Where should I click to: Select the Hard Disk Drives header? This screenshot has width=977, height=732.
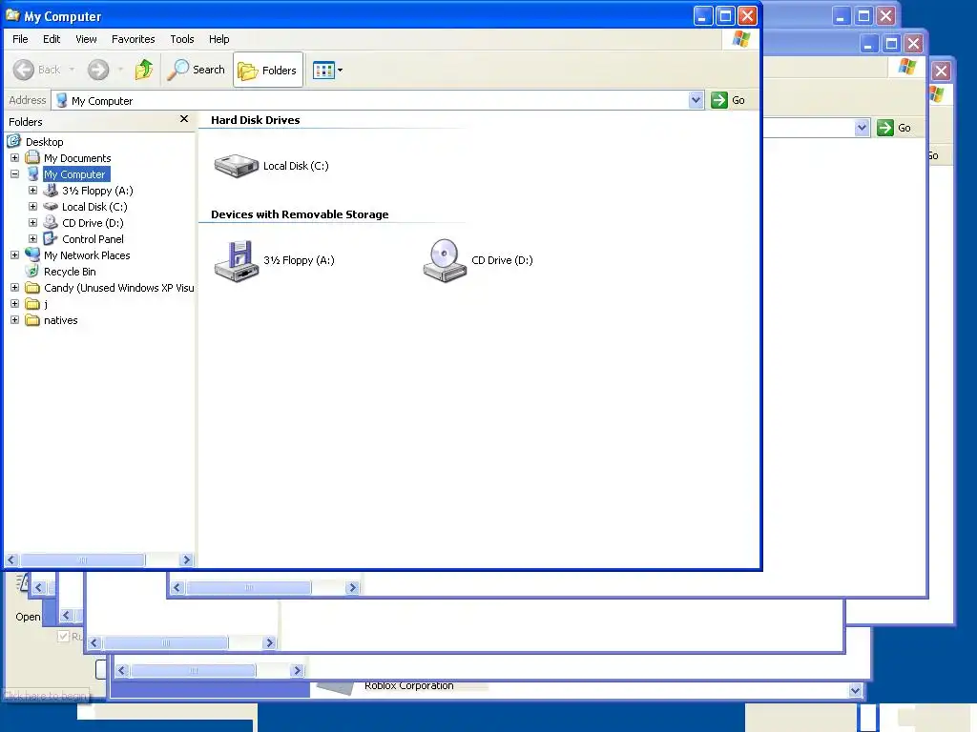(256, 120)
